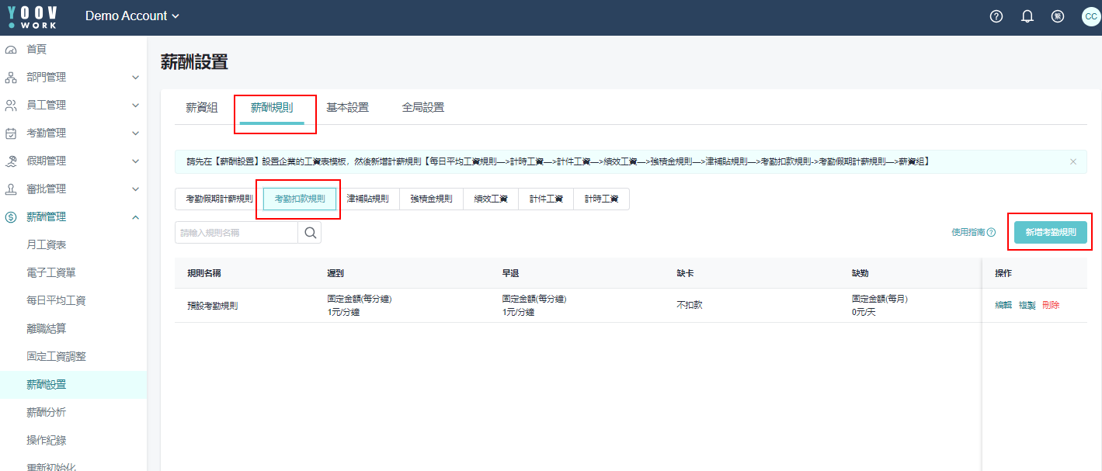Switch to the 全局設置 tab

tap(423, 108)
